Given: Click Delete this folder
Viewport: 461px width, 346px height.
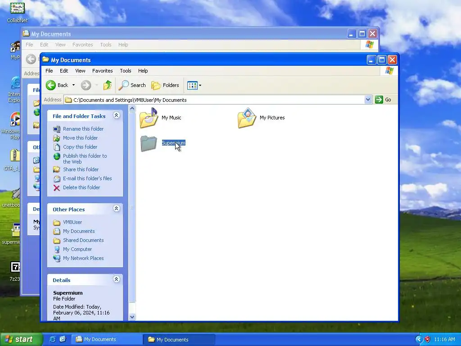Looking at the screenshot, I should tap(81, 187).
